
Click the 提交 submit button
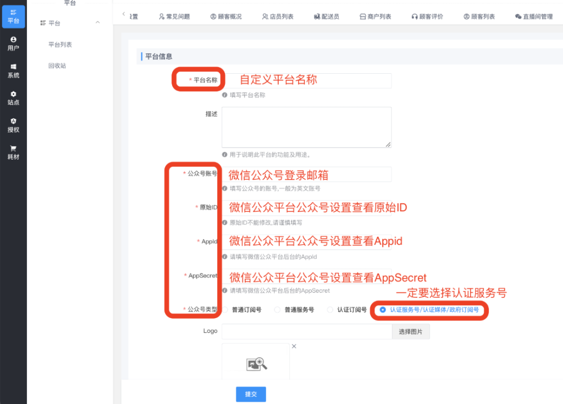pyautogui.click(x=251, y=394)
